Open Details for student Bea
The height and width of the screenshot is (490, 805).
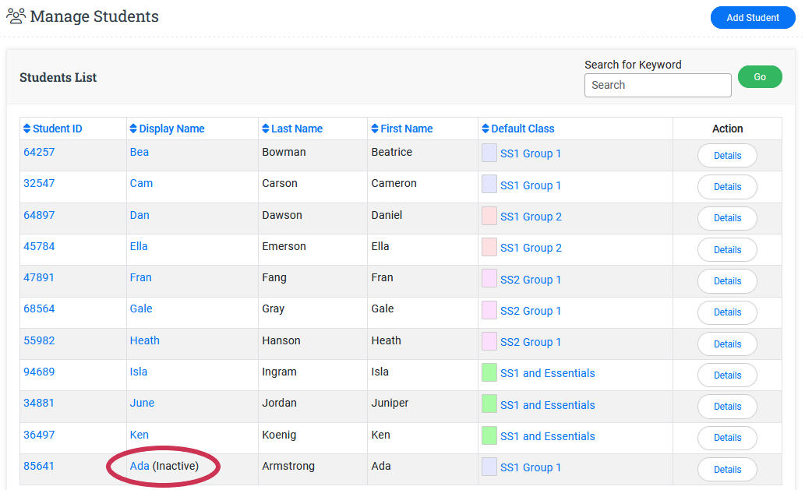(726, 156)
